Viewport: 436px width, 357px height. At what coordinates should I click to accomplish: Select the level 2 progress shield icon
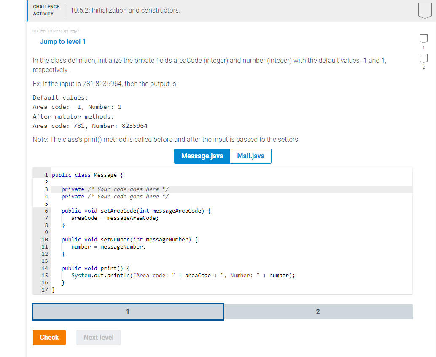[423, 59]
